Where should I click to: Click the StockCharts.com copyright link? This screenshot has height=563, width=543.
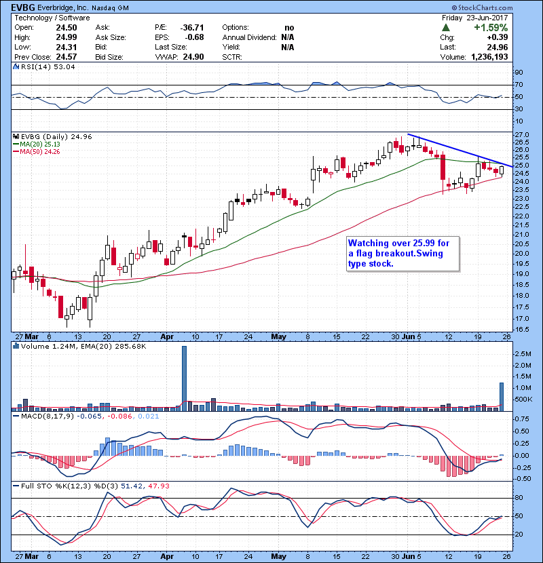tap(483, 7)
